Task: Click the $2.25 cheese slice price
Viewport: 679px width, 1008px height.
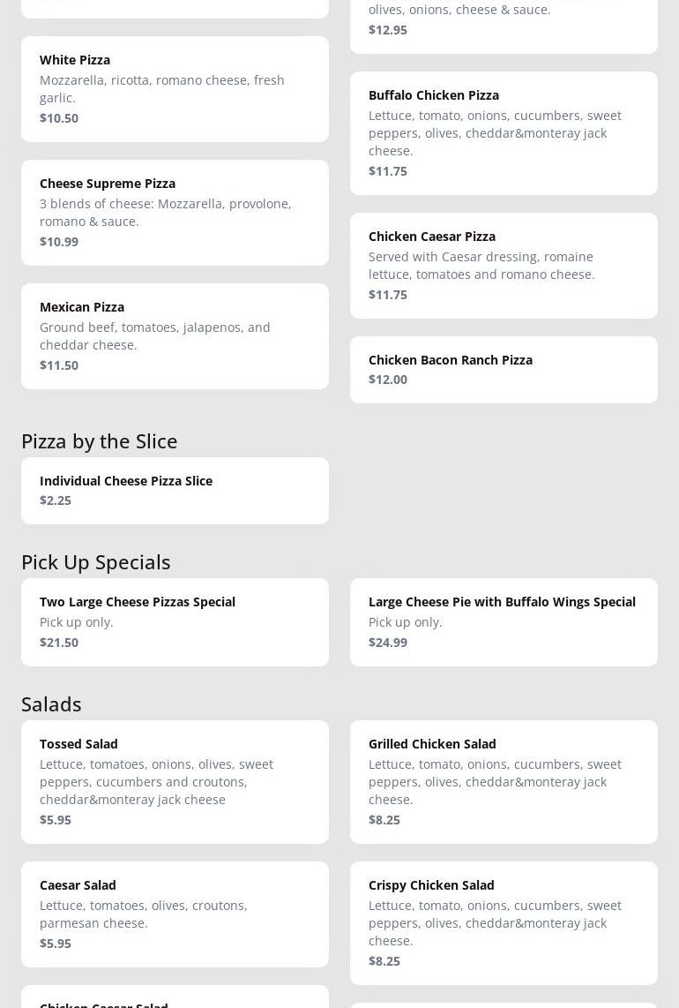Action: (56, 500)
